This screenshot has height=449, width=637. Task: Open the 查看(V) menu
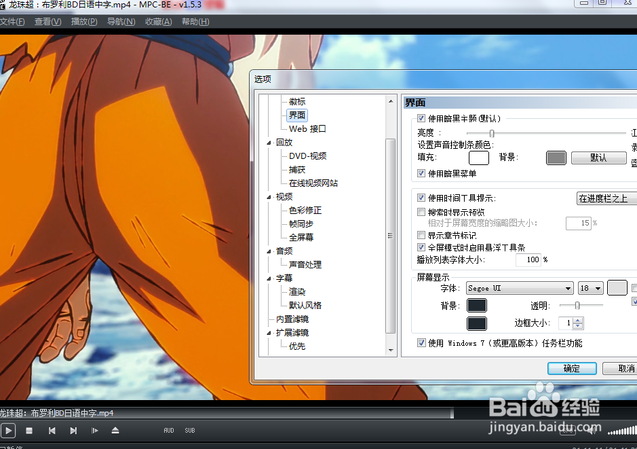[48, 22]
